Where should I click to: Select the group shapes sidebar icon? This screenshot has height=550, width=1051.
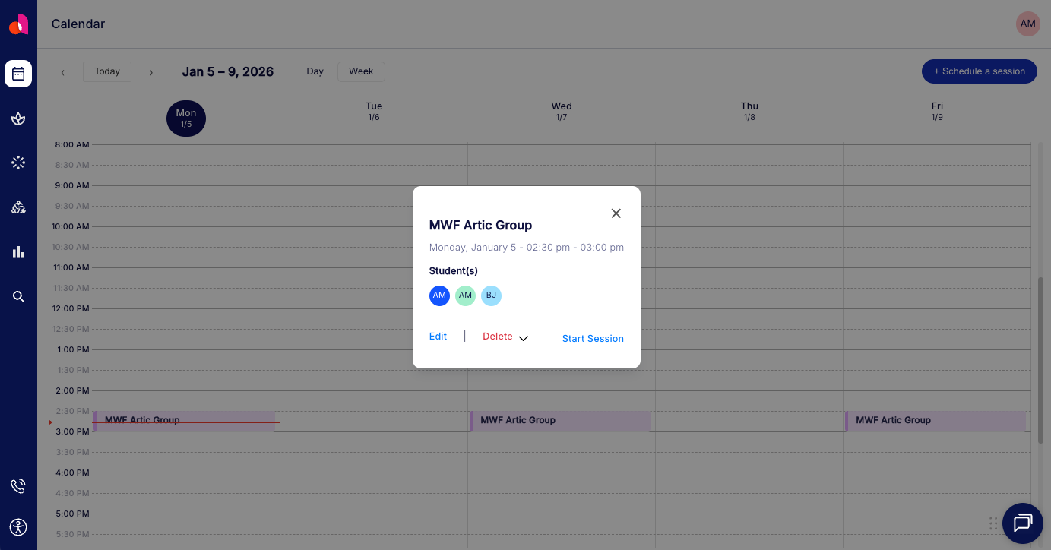pos(18,207)
